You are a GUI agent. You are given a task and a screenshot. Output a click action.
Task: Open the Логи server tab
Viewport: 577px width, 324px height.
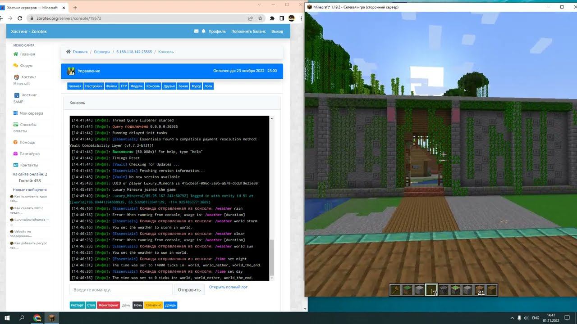[208, 86]
